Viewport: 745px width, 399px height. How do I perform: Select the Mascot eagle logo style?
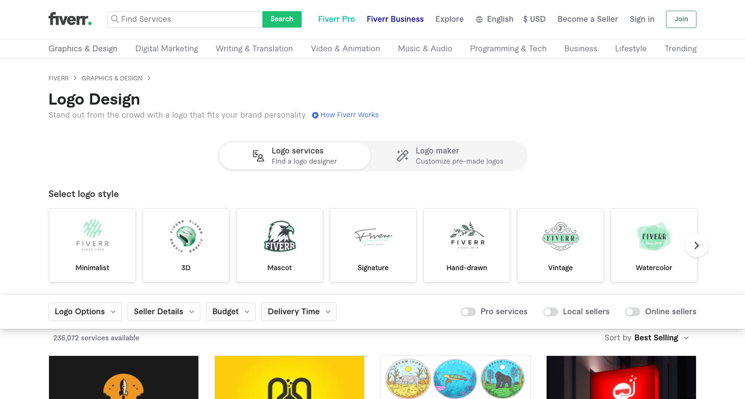(x=279, y=245)
